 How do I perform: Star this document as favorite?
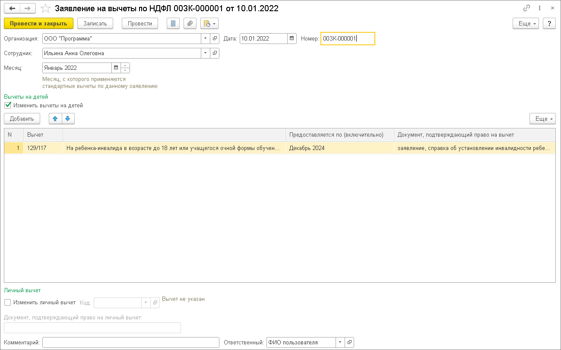45,8
